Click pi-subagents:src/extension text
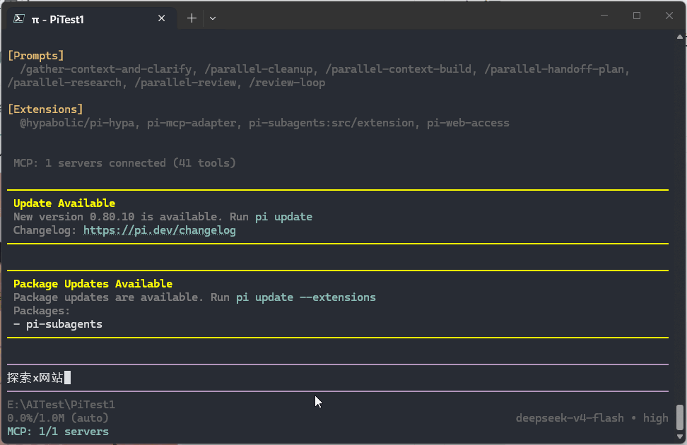687x445 pixels. (x=331, y=123)
